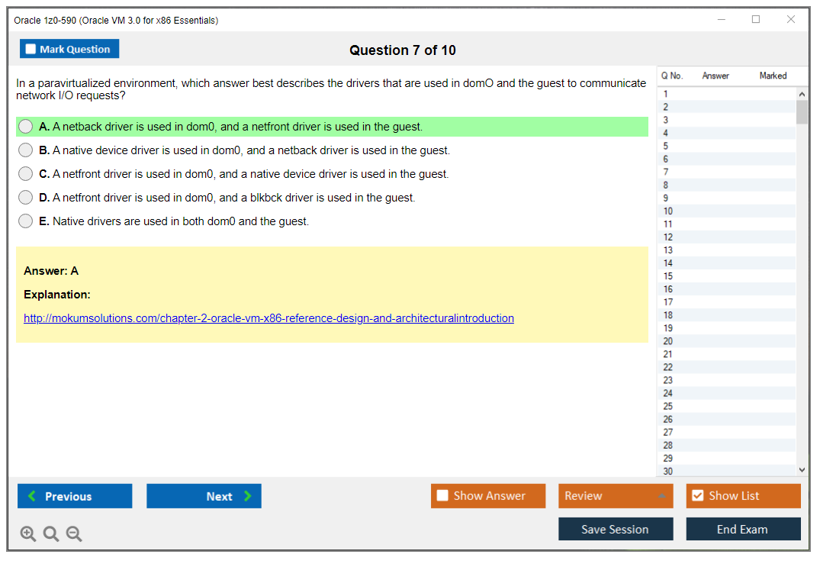Click the zoom out magnifier icon
Image resolution: width=820 pixels, height=561 pixels.
coord(74,534)
